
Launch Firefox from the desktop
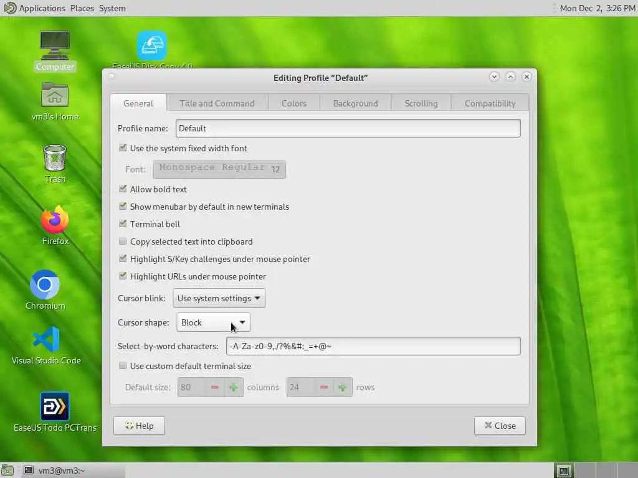pos(55,225)
